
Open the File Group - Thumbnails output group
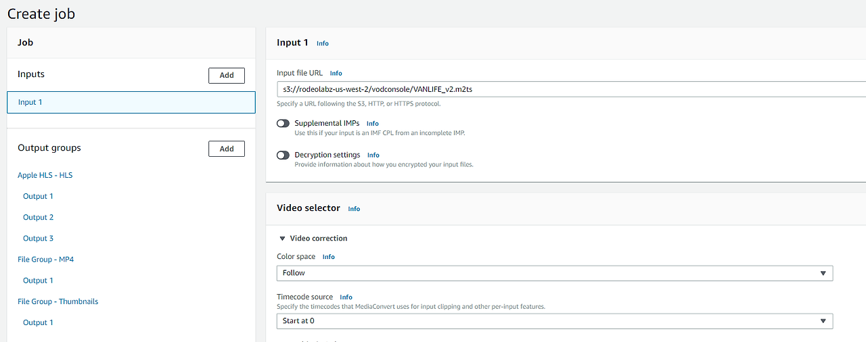pos(58,301)
